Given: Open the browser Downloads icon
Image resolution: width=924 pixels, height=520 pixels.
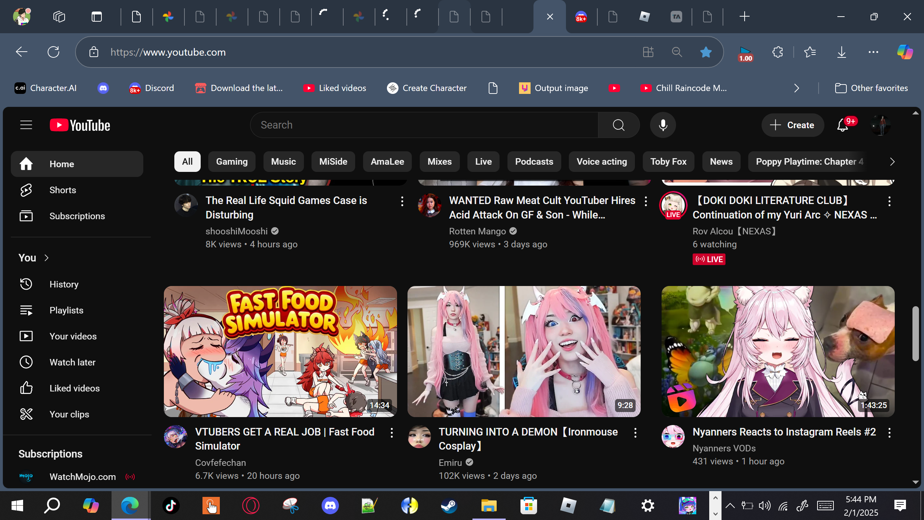Looking at the screenshot, I should point(841,52).
